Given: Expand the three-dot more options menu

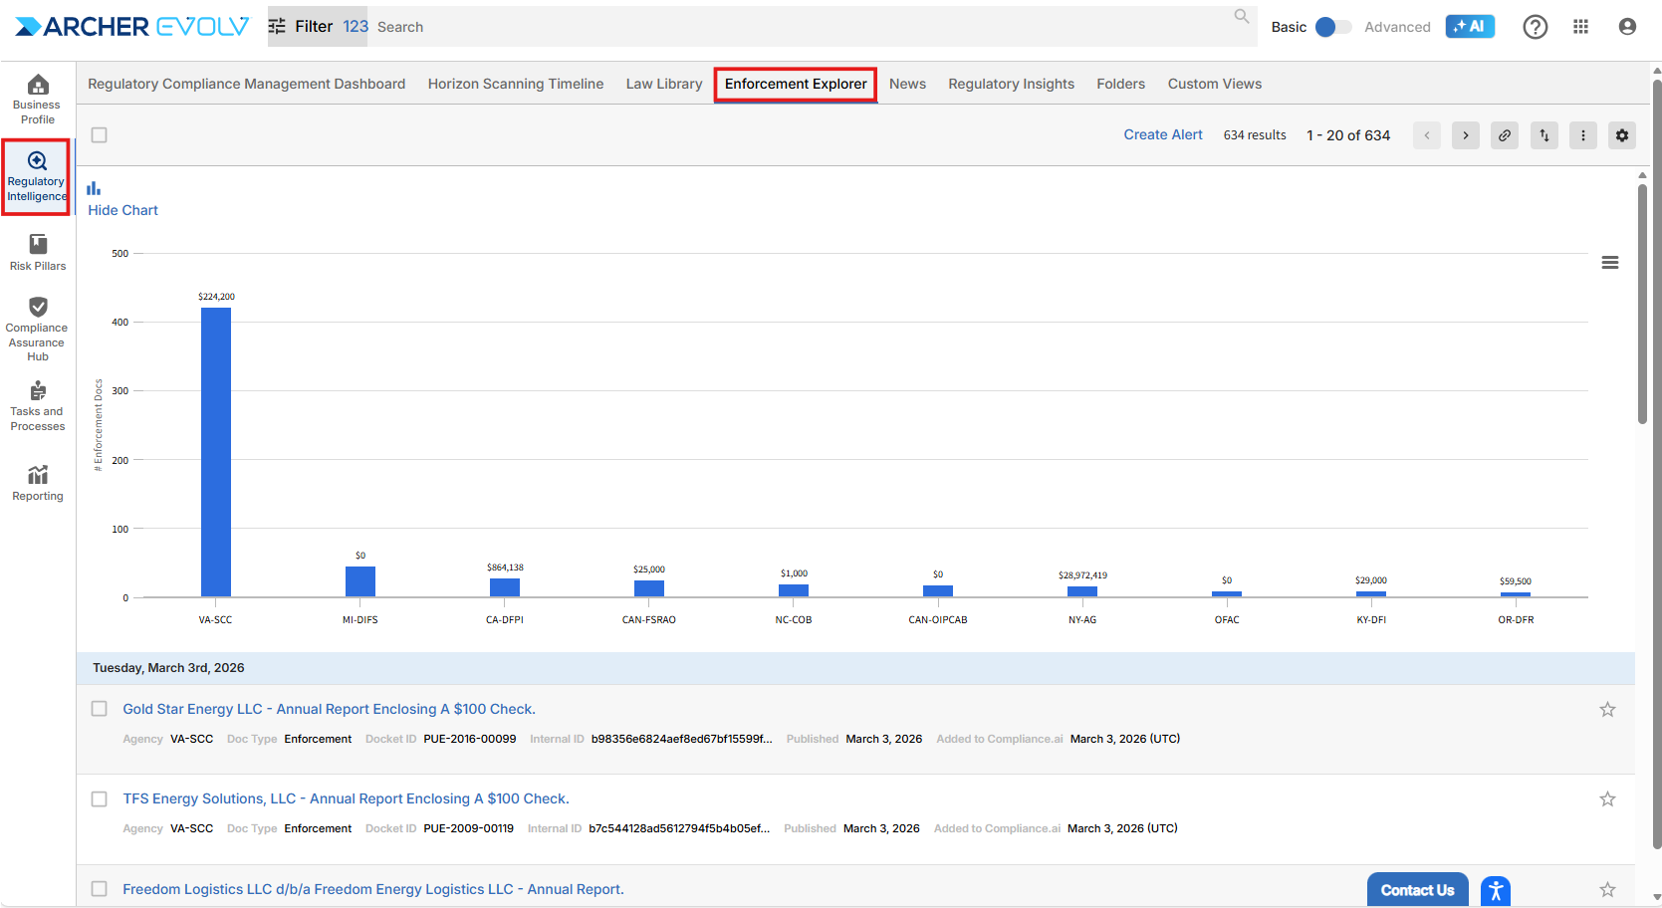Looking at the screenshot, I should 1582,135.
